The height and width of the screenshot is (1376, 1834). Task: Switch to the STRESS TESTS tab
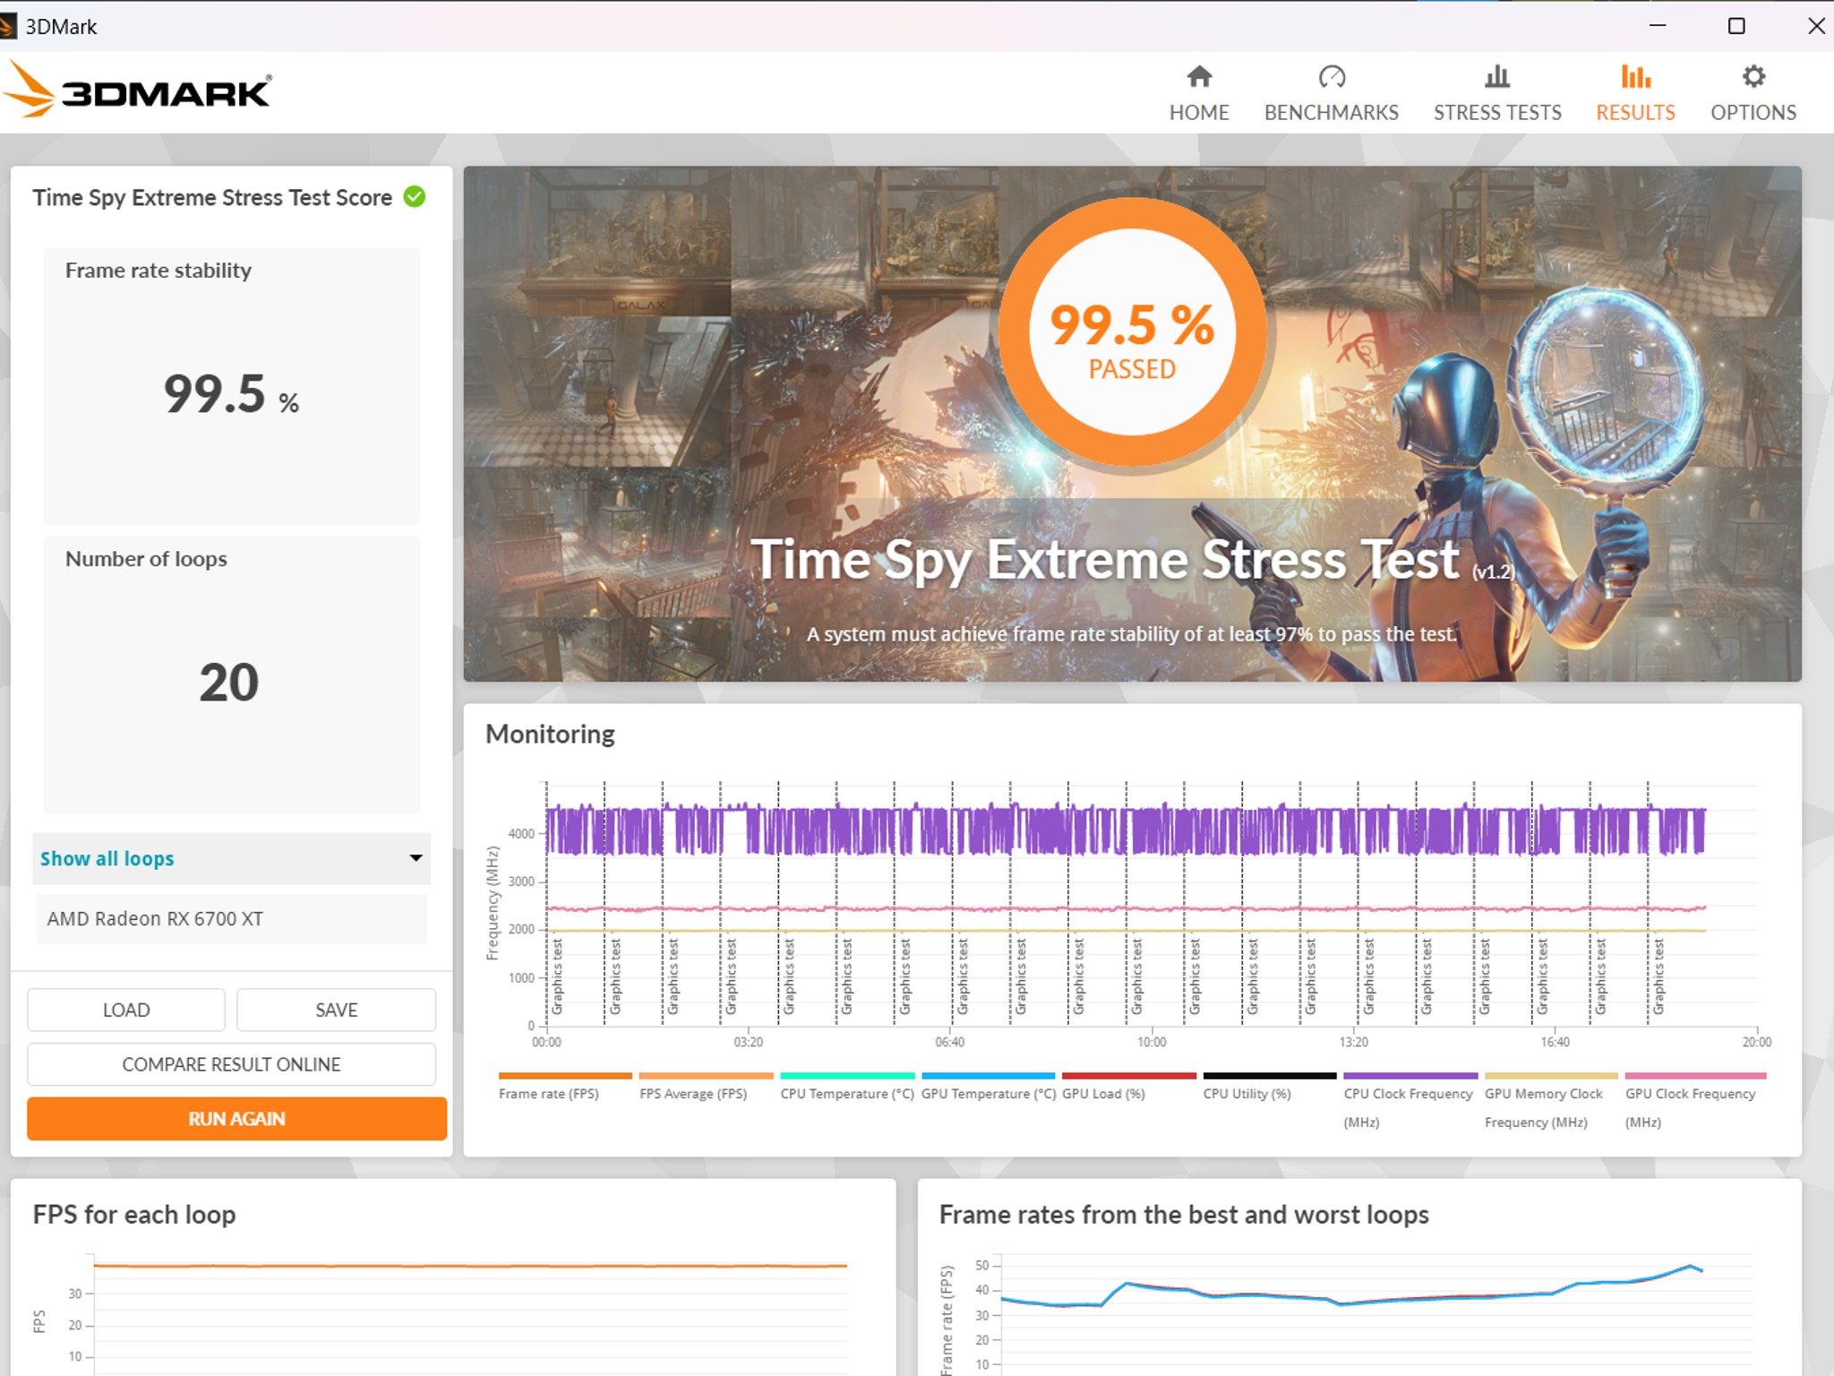coord(1497,112)
